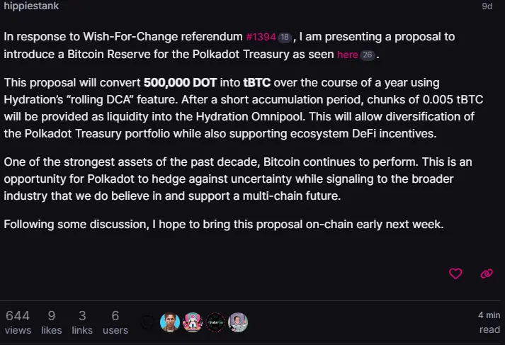This screenshot has width=505, height=345.
Task: Open the purple-background avatar
Action: click(x=238, y=322)
